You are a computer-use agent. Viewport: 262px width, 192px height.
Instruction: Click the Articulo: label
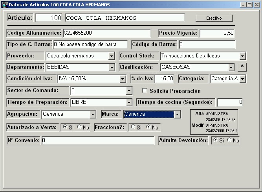[x=20, y=18]
